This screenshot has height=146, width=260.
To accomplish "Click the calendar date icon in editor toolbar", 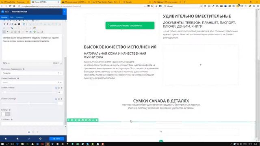I will tap(35, 28).
